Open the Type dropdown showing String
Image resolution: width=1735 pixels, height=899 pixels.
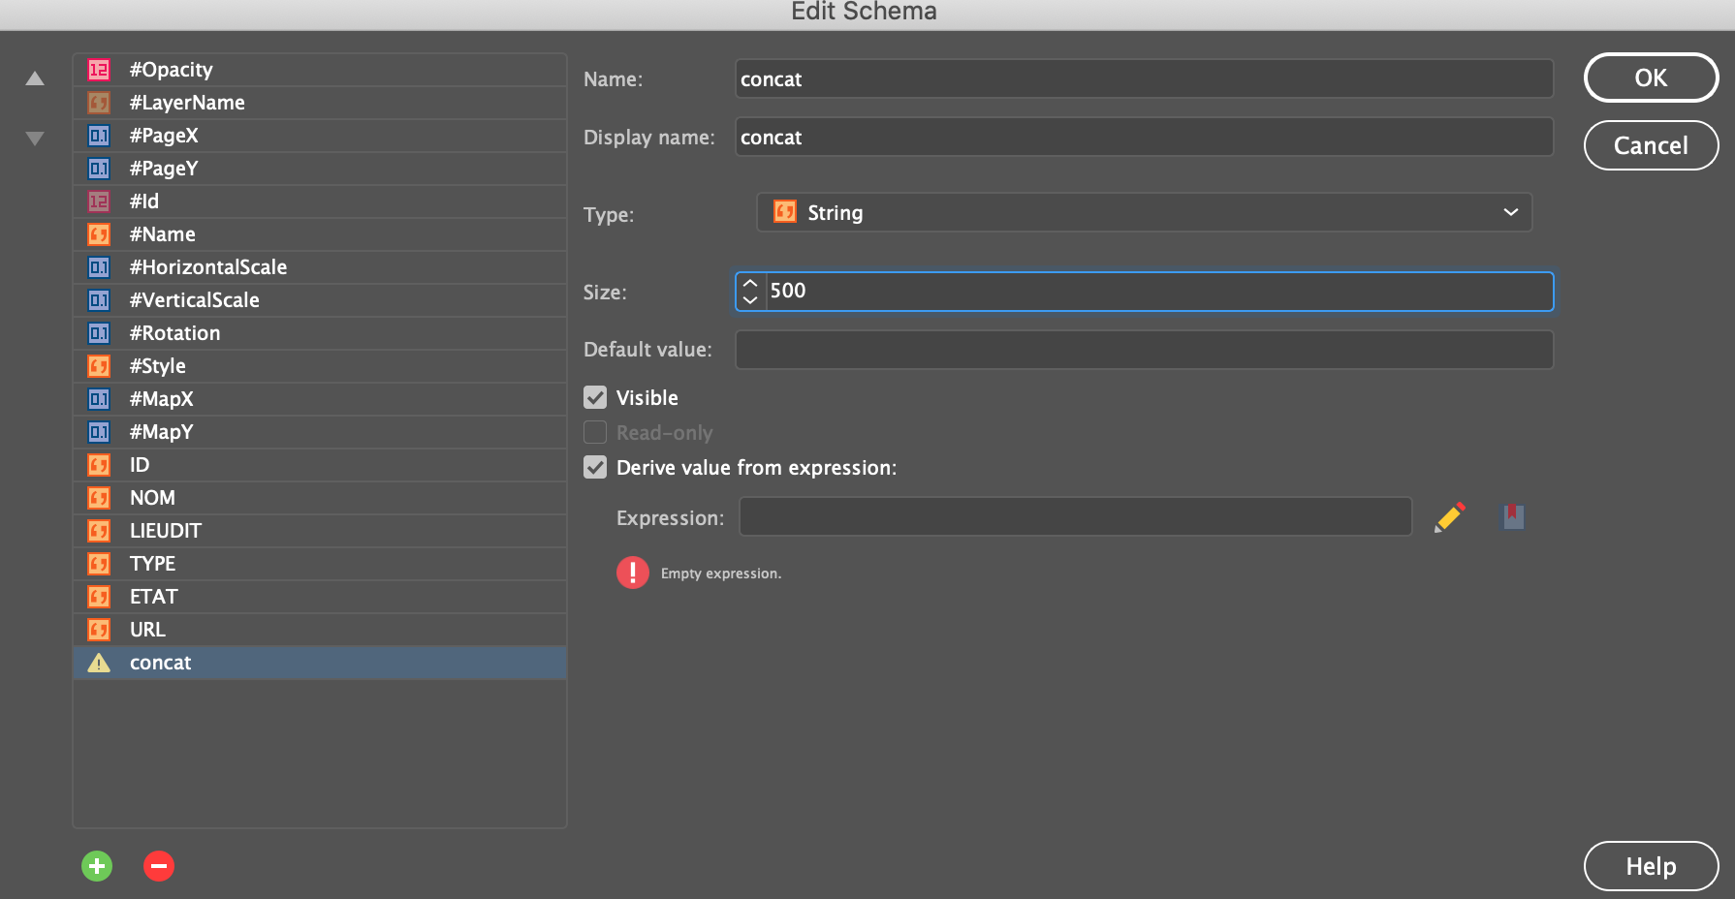(1144, 213)
